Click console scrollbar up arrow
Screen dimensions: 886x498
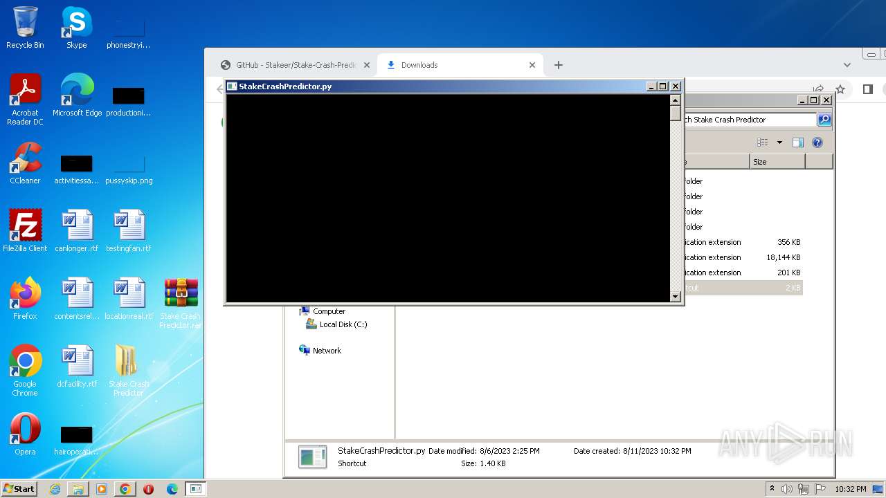click(x=676, y=100)
